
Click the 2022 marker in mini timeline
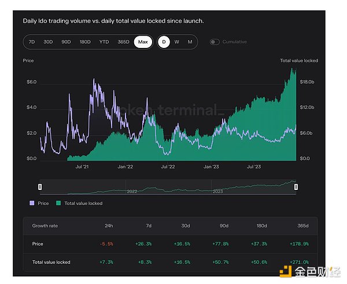tap(131, 191)
